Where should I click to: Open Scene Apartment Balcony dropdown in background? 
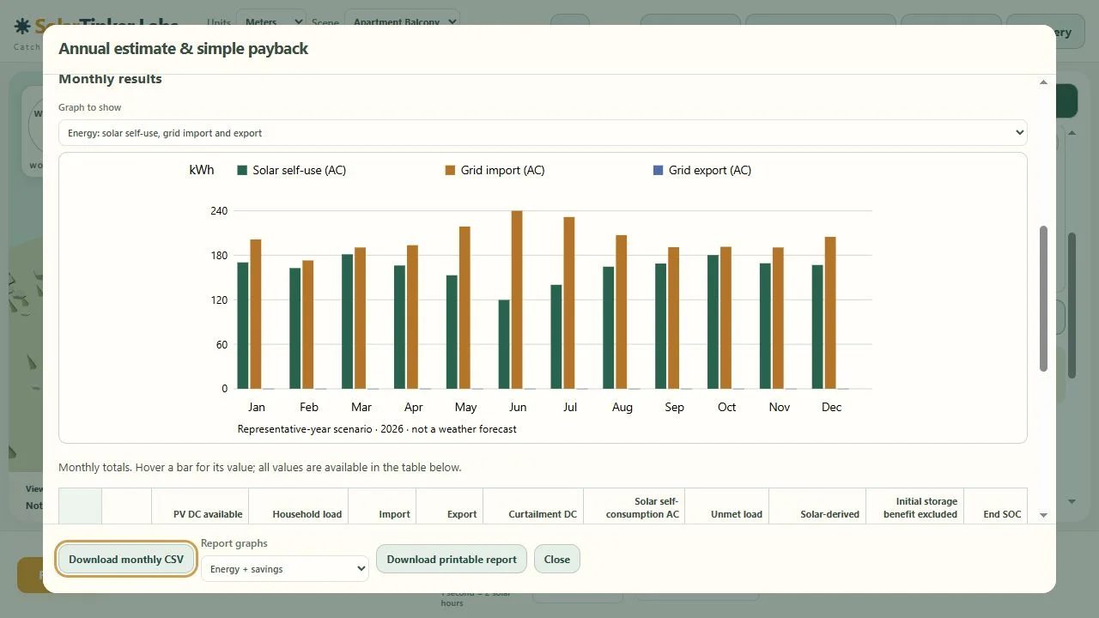pos(402,21)
